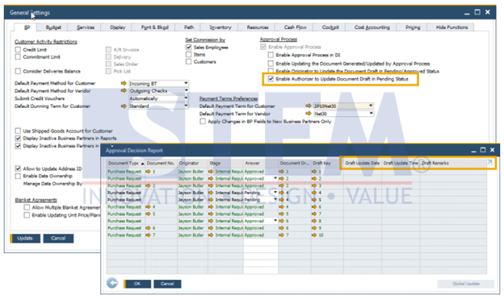Switch to the Budget tab
504x299 pixels.
pos(53,27)
